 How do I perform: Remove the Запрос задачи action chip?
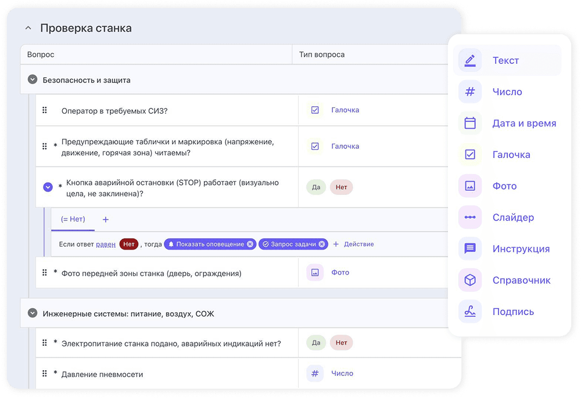tap(322, 244)
